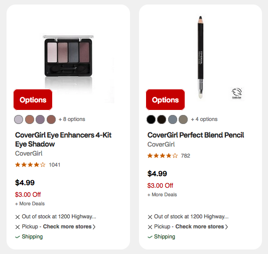Image resolution: width=268 pixels, height=254 pixels.
Task: Select the terracotta brown eye shadow swatch
Action: [x=30, y=119]
